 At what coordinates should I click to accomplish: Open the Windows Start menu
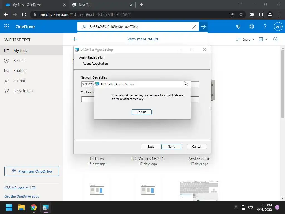(x=9, y=207)
